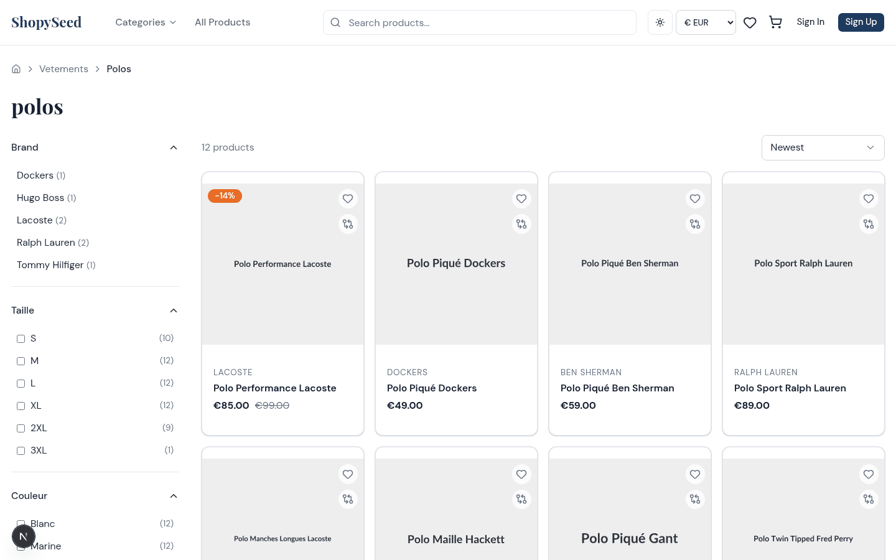896x560 pixels.
Task: Open the Newest sorting dropdown
Action: 823,147
